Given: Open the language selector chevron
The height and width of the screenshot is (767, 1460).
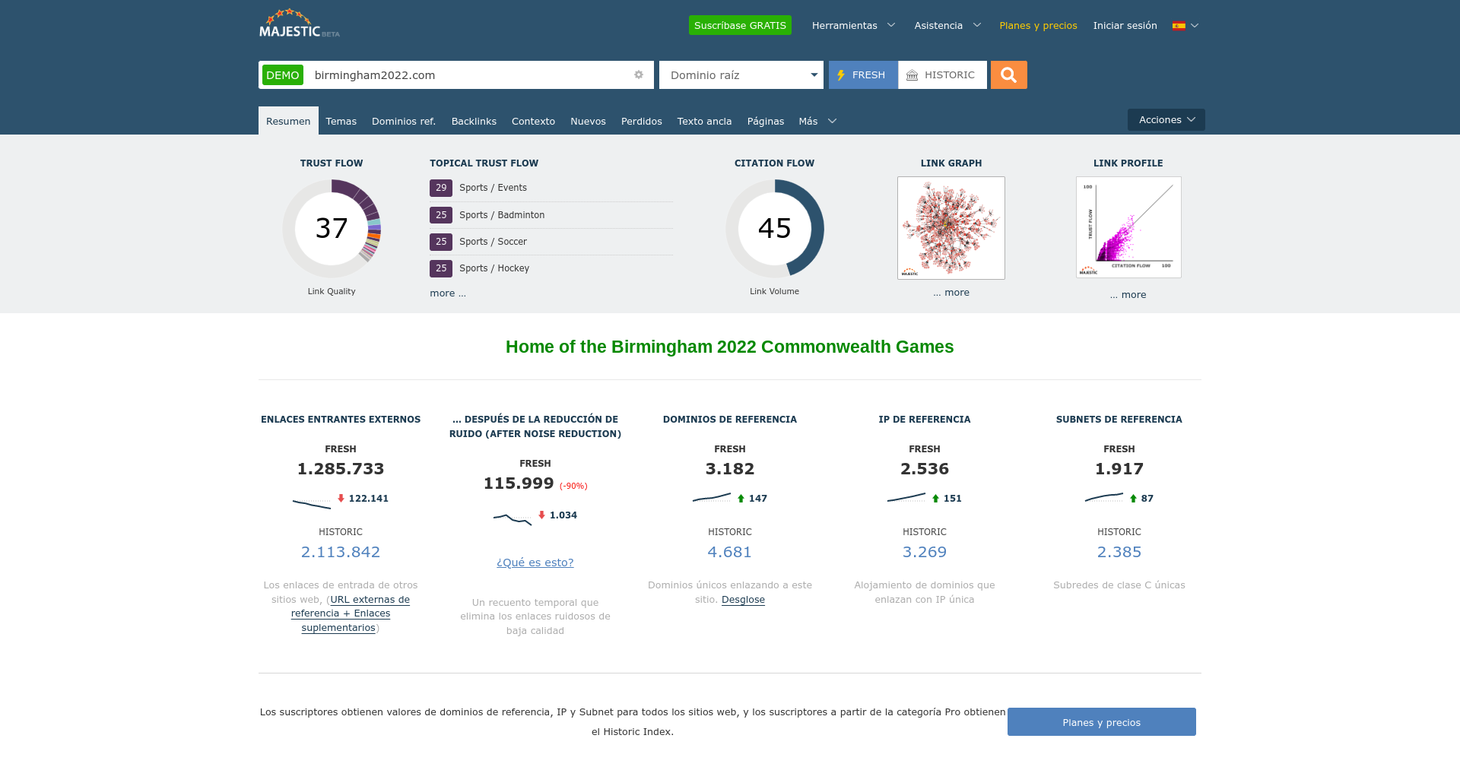Looking at the screenshot, I should click(1195, 26).
